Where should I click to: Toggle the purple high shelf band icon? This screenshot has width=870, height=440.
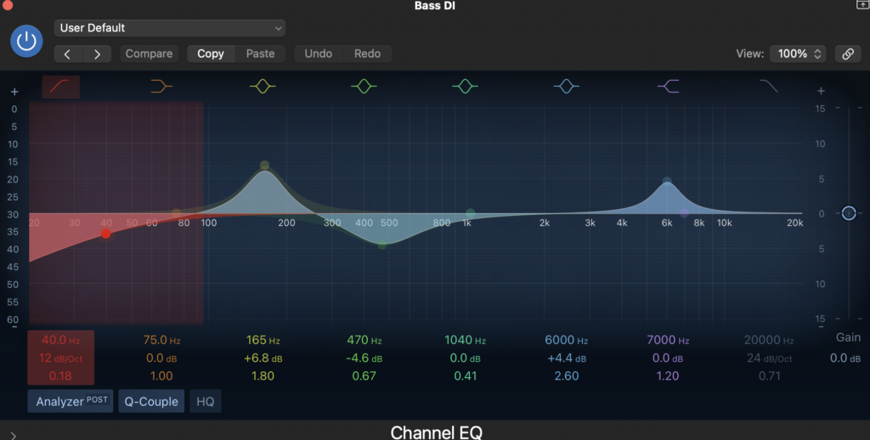[x=668, y=86]
